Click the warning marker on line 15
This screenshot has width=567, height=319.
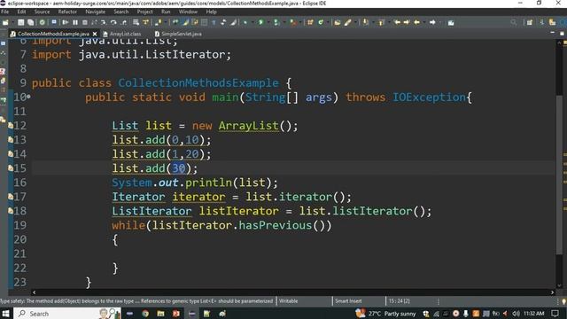11,168
